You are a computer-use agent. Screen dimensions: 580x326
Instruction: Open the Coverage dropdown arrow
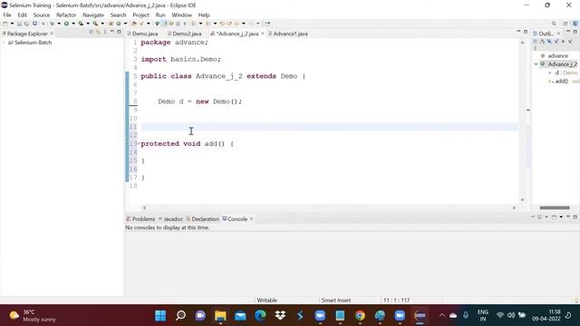(88, 24)
